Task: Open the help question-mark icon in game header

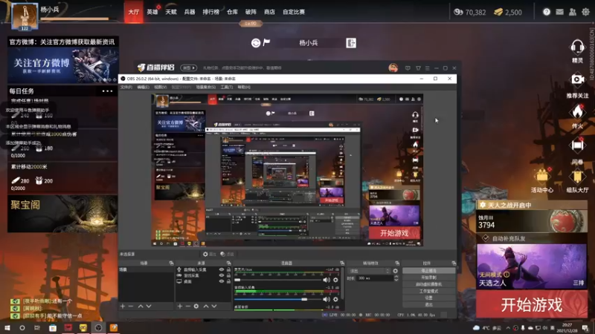Action: (x=547, y=12)
